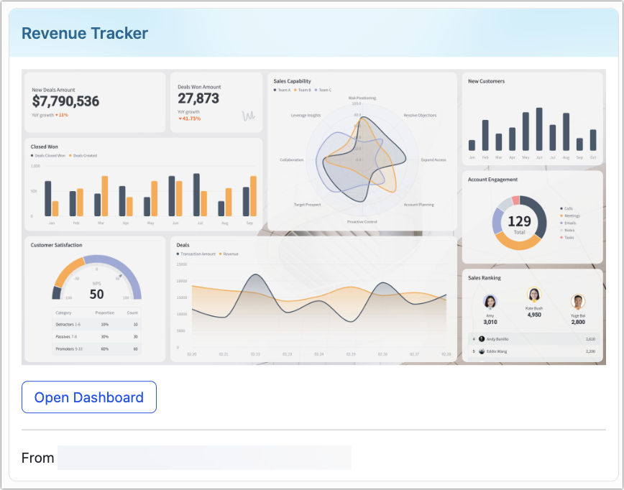624x490 pixels.
Task: Click the Emails legend marker in Account Engagement
Action: (561, 223)
